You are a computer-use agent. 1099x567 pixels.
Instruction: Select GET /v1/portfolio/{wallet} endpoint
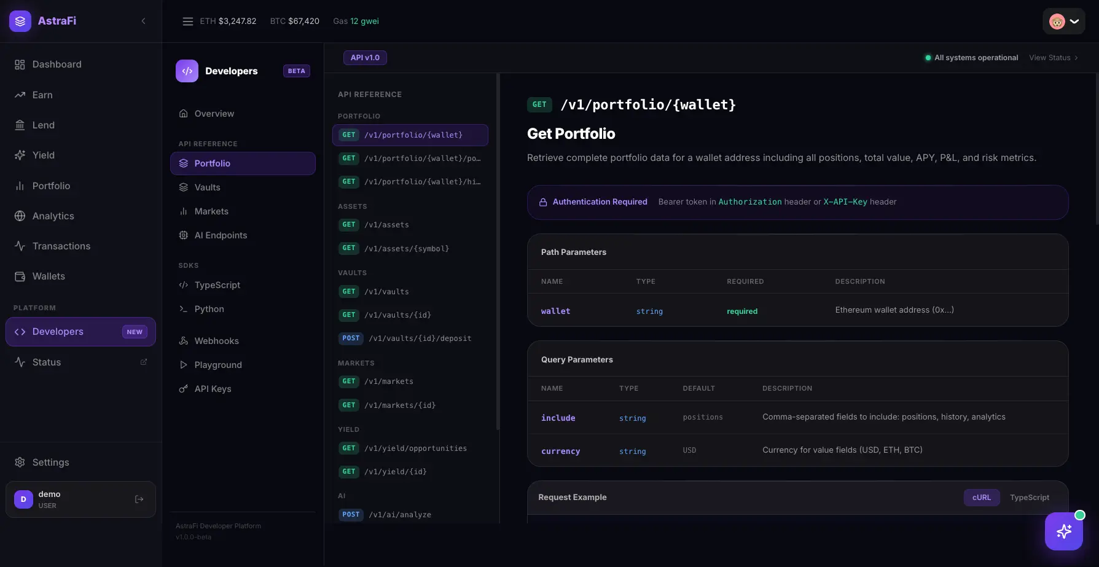click(x=410, y=135)
